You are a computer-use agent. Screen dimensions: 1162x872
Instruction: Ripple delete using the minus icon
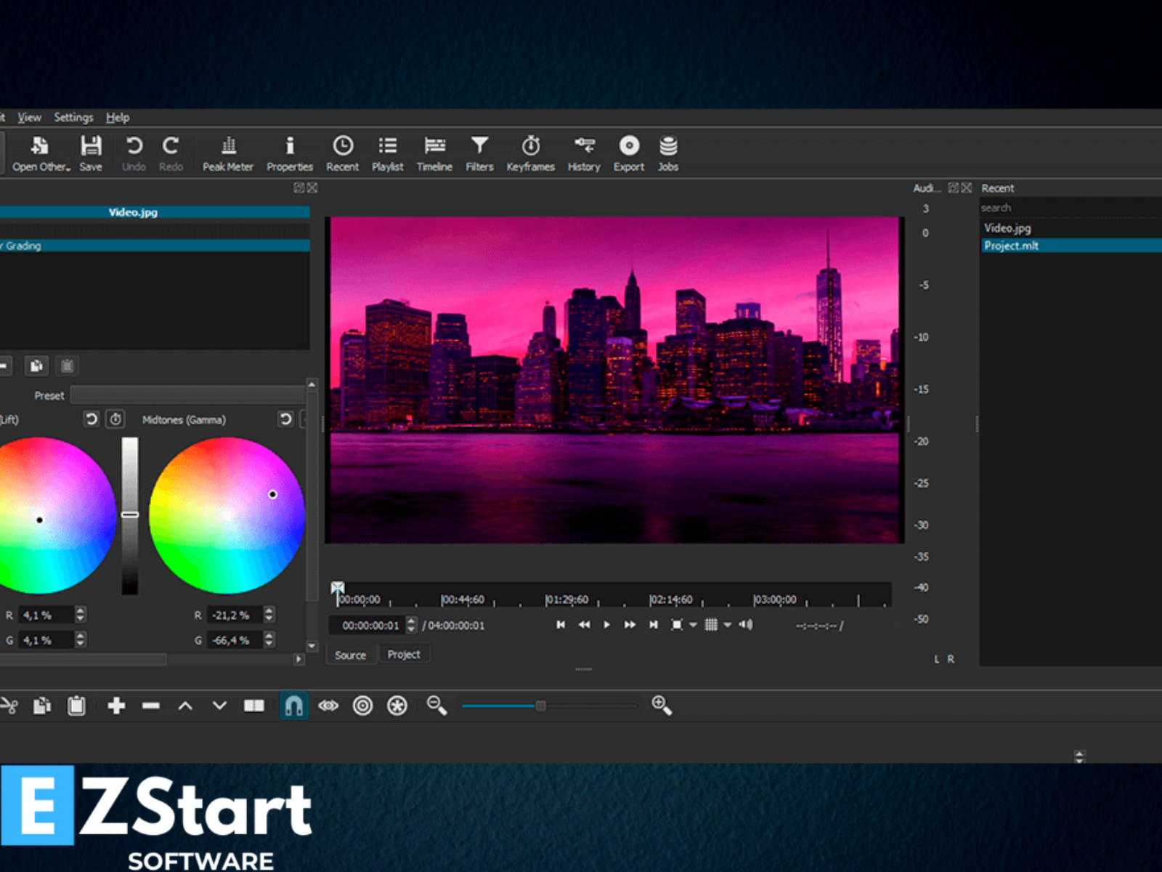pyautogui.click(x=151, y=706)
